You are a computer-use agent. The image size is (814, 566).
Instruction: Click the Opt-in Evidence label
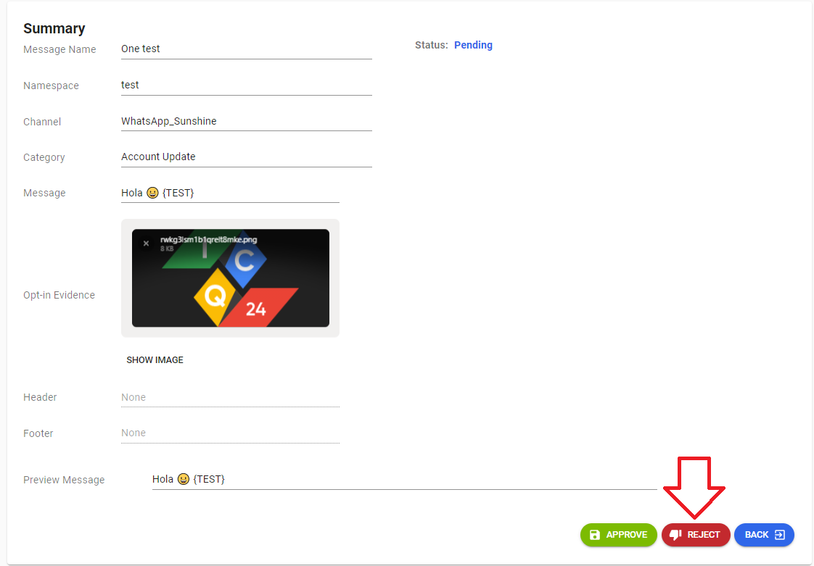59,295
